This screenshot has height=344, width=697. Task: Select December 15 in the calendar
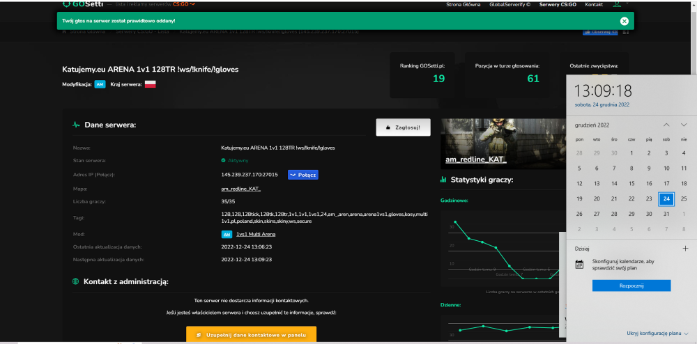(631, 183)
